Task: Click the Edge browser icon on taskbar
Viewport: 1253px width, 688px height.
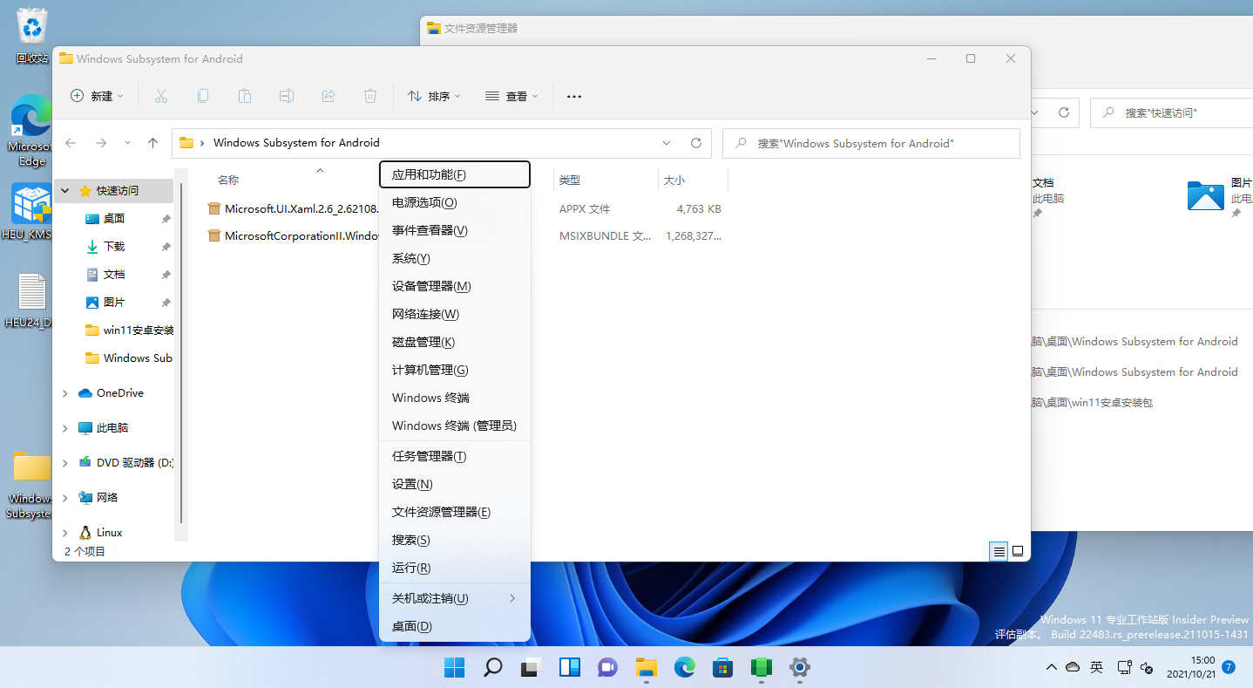Action: pos(684,667)
